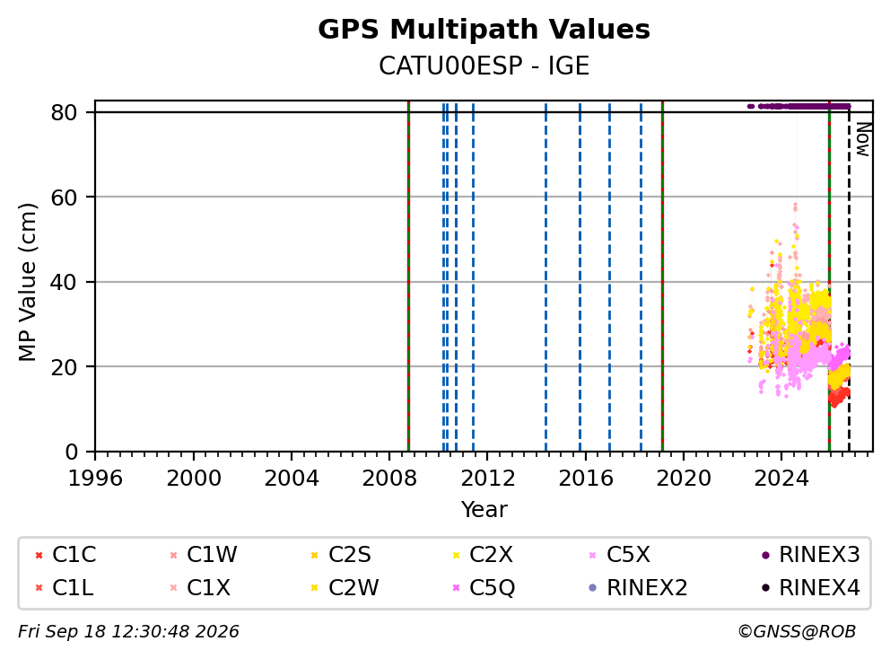Click the C2S yellow legend marker
Viewport: 890px width, 659px height.
314,555
